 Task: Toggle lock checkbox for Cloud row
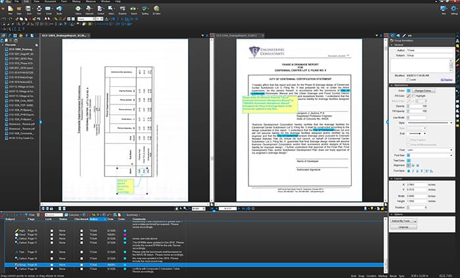point(52,235)
